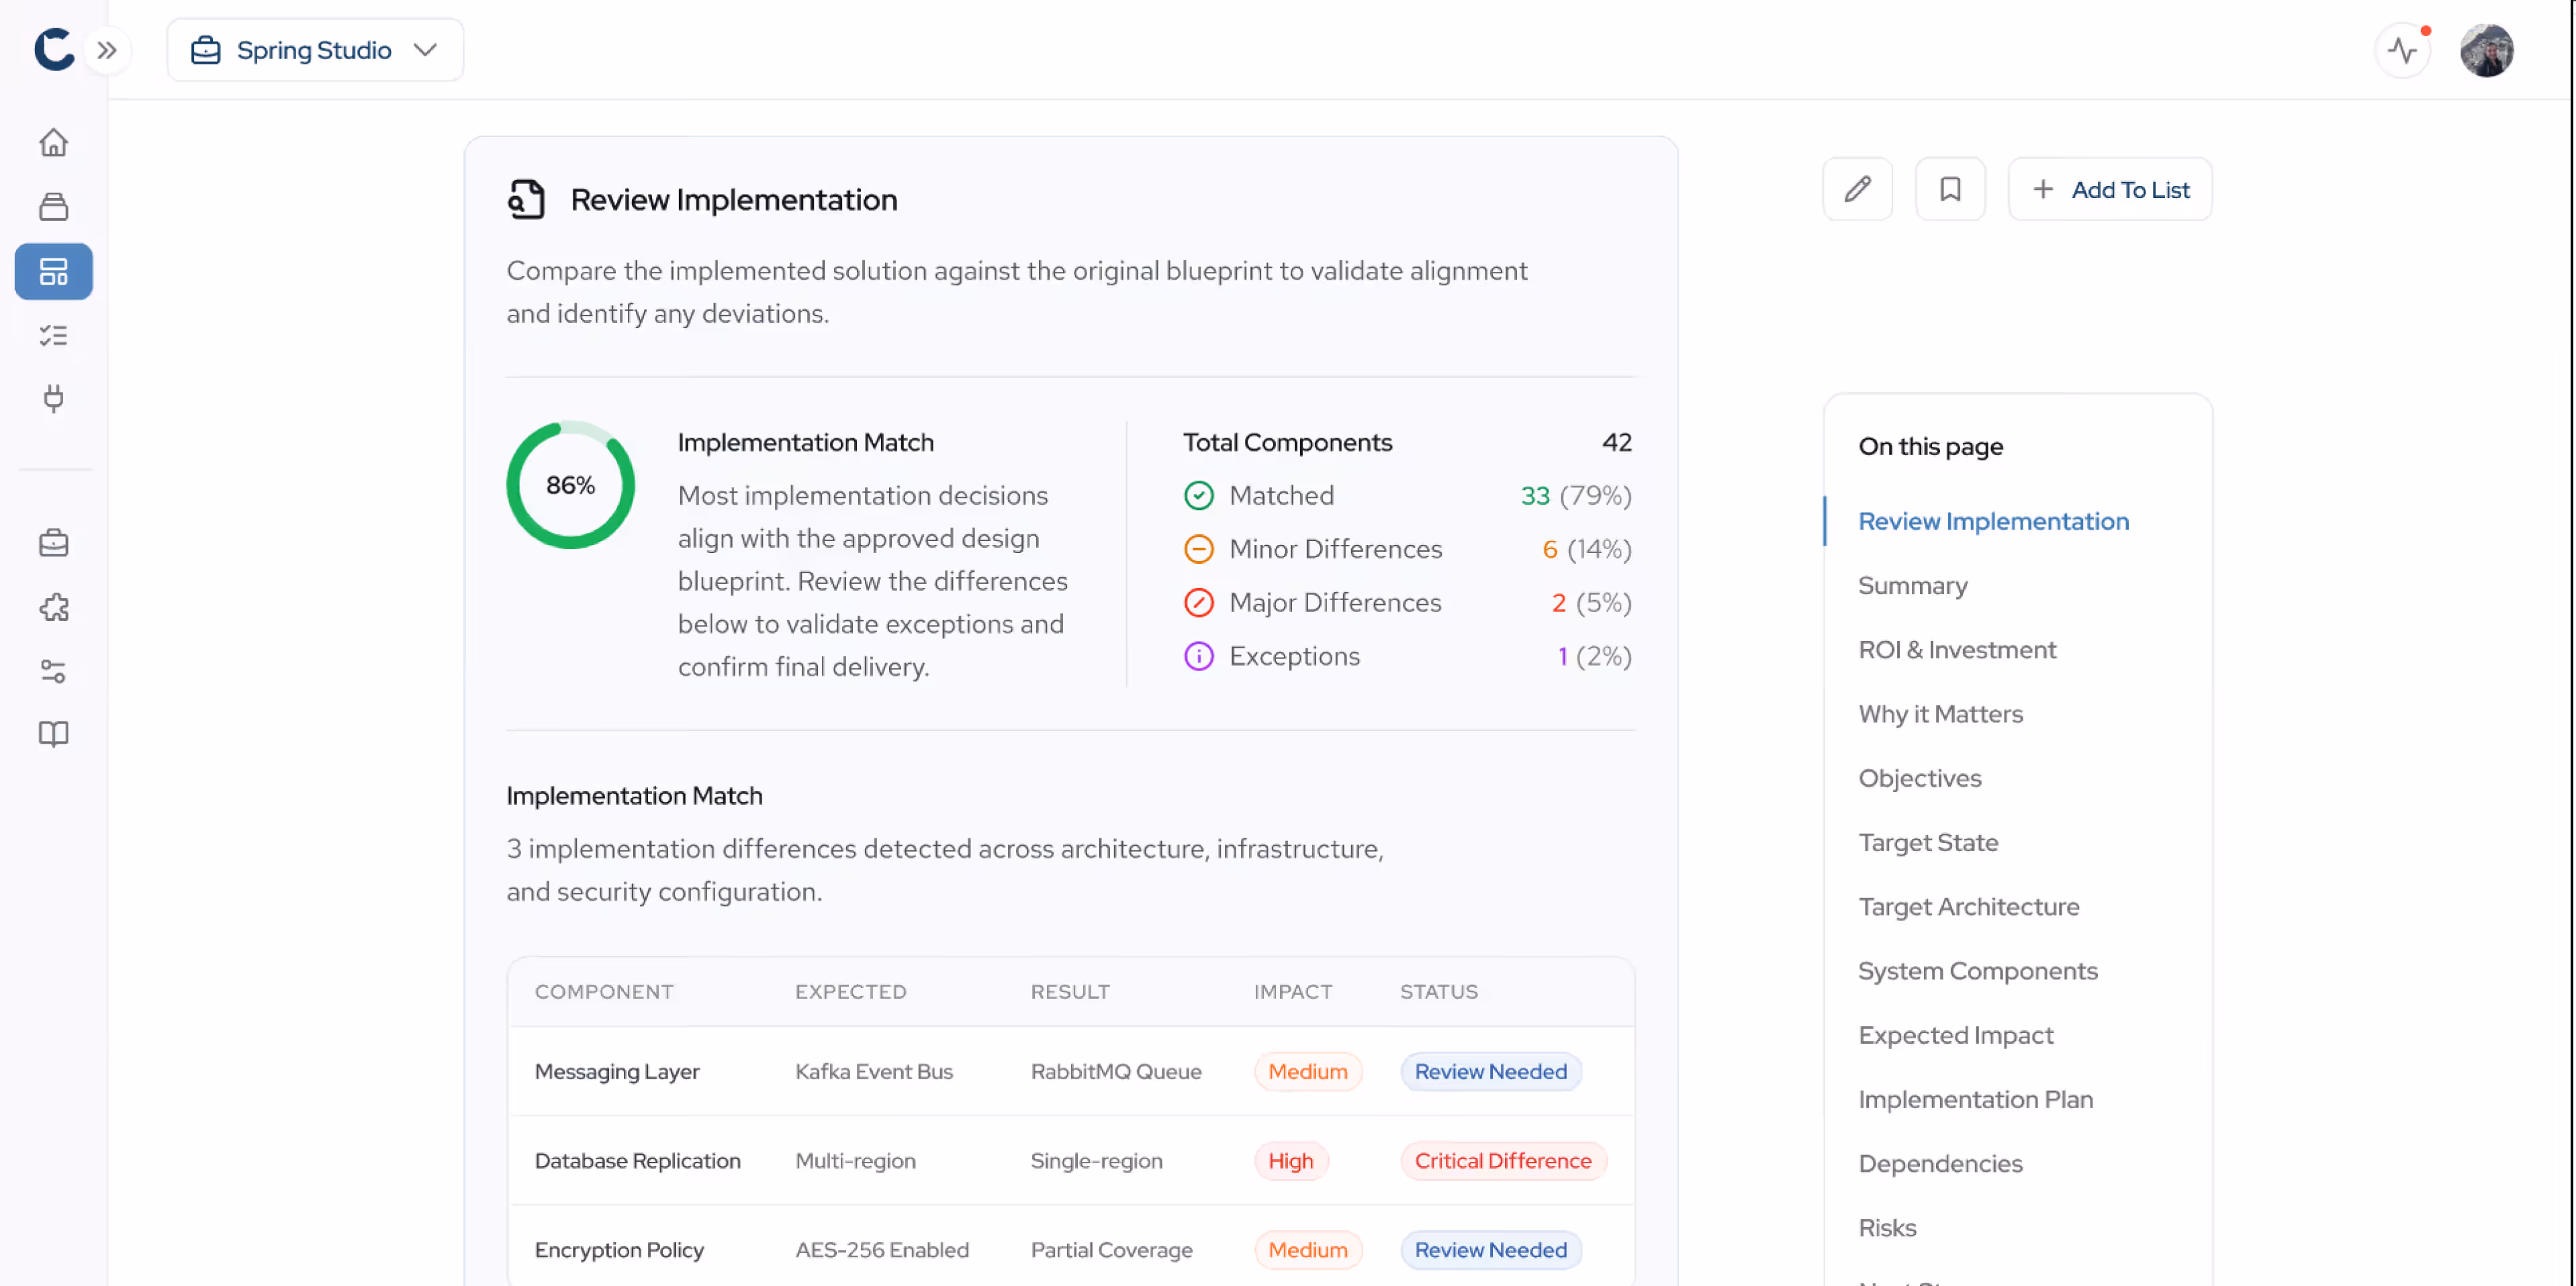The image size is (2576, 1286).
Task: Open the user profile avatar
Action: (2486, 50)
